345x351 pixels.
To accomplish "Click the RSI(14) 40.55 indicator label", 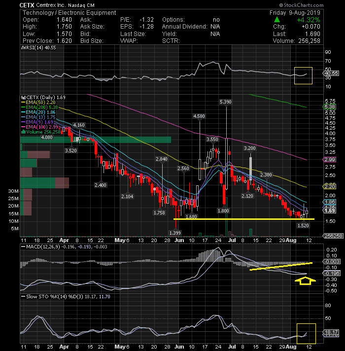I will [x=38, y=48].
